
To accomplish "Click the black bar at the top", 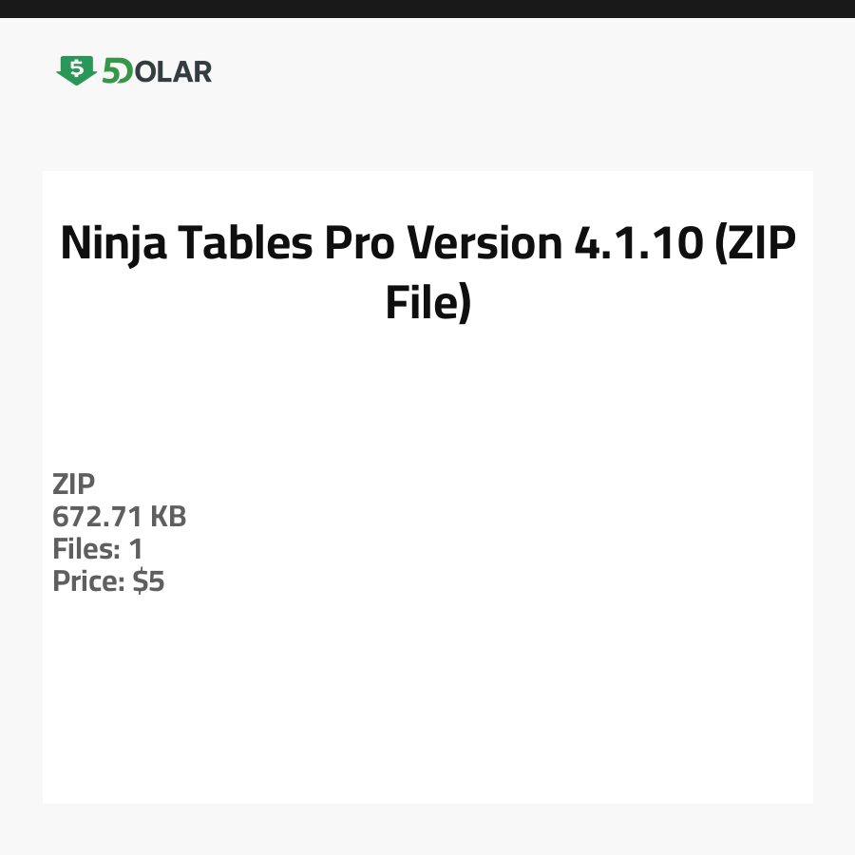I will pyautogui.click(x=427, y=9).
